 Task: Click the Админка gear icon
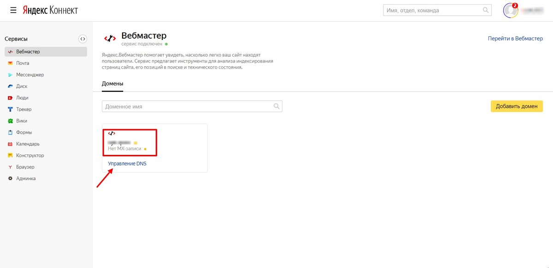point(10,178)
